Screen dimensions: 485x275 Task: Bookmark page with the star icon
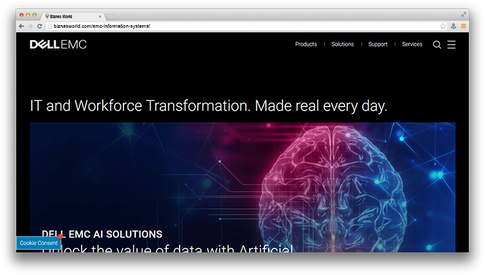click(443, 27)
